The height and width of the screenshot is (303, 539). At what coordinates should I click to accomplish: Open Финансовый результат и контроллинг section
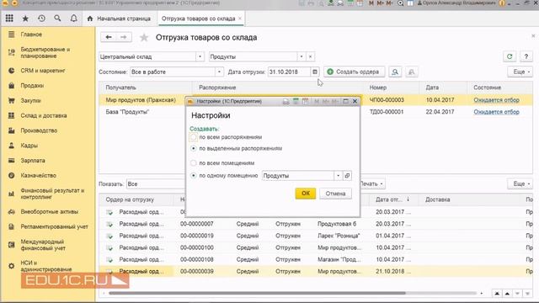tap(52, 194)
